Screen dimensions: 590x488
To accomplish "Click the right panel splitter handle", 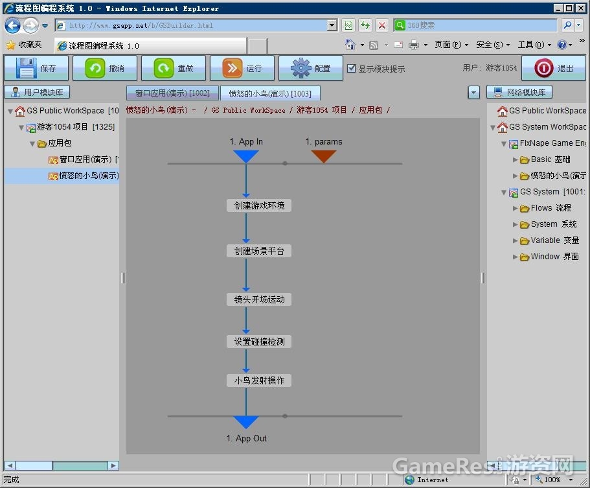I will [x=483, y=278].
